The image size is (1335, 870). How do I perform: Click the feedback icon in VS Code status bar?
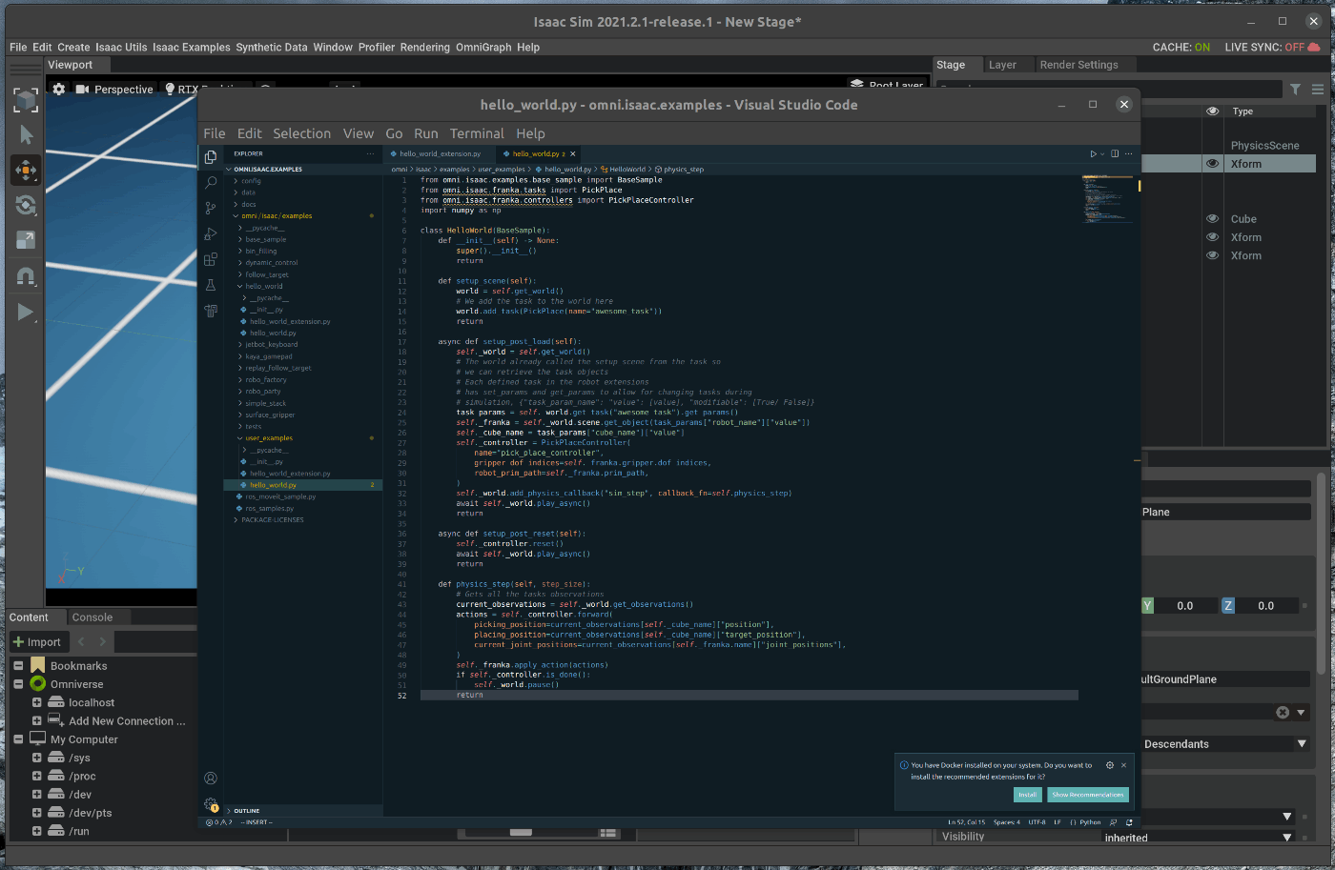tap(1113, 822)
